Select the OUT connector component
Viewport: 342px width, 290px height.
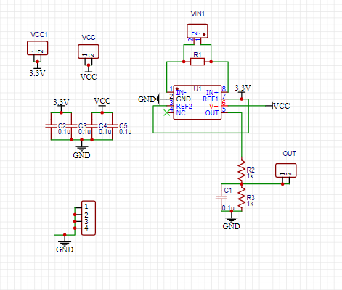click(285, 170)
